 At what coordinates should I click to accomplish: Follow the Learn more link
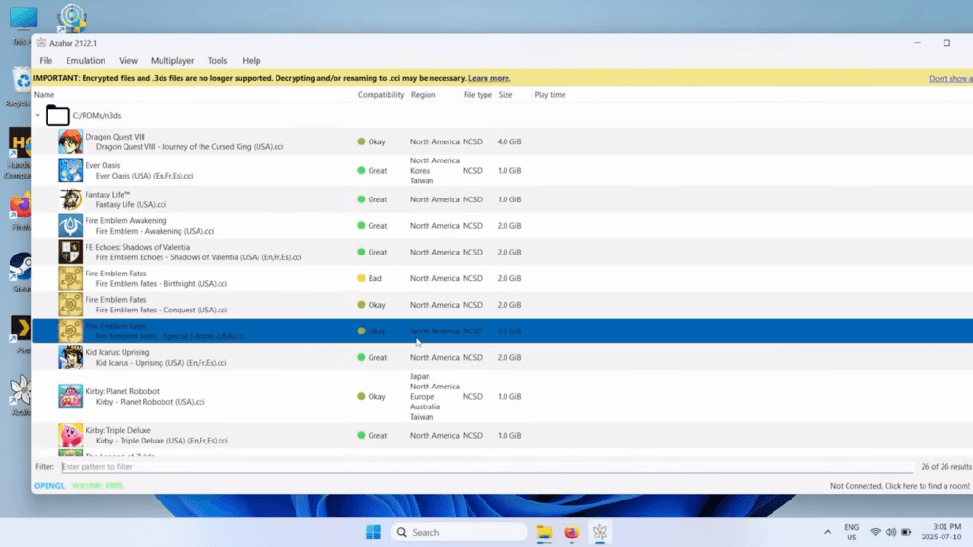tap(489, 78)
